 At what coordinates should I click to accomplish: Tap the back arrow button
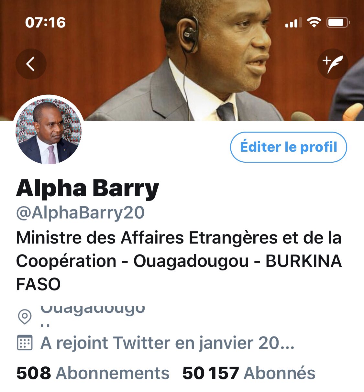click(31, 64)
